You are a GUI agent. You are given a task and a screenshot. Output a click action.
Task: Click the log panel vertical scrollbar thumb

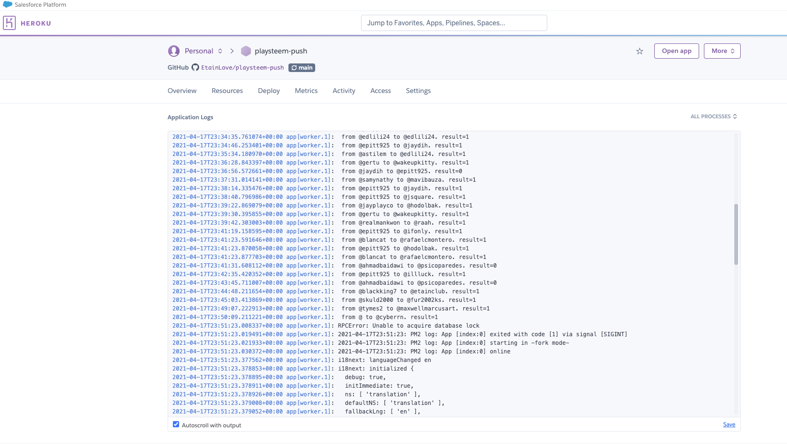(736, 234)
